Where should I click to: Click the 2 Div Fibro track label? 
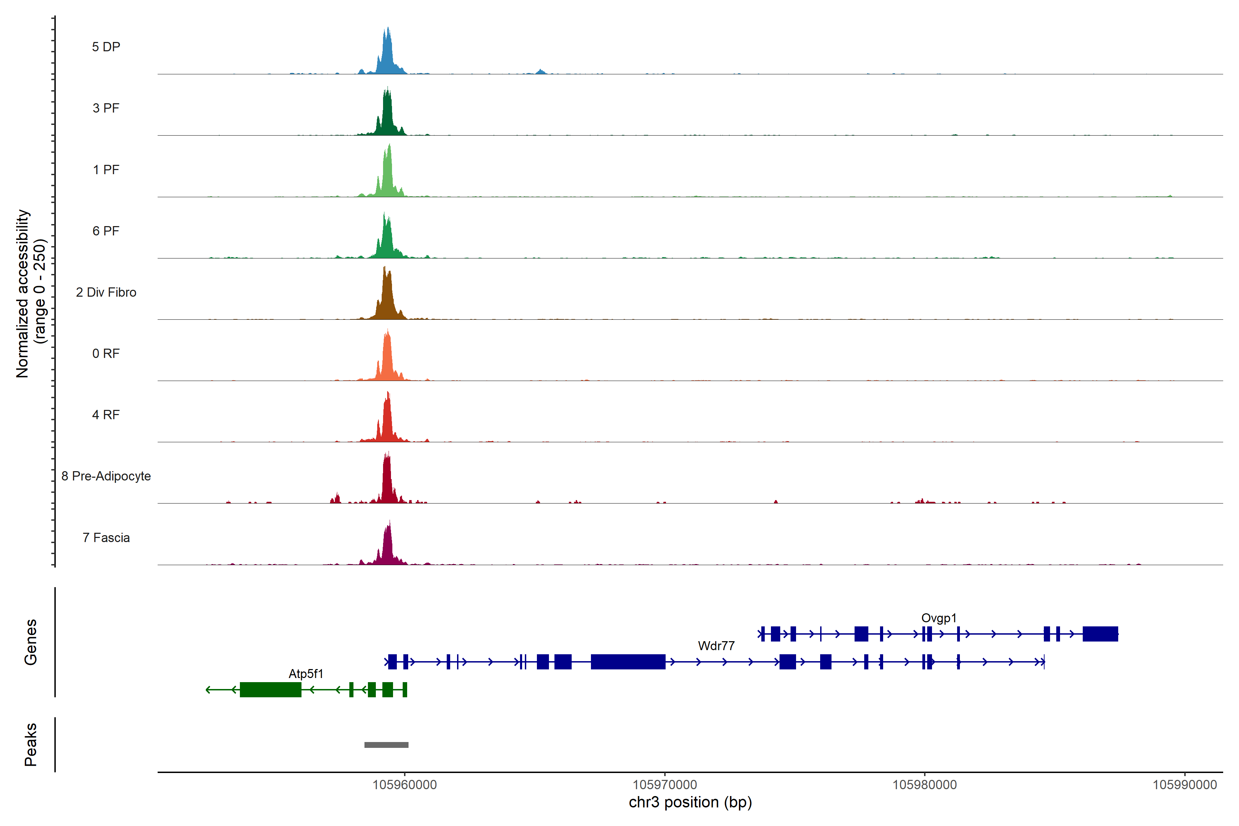(106, 292)
